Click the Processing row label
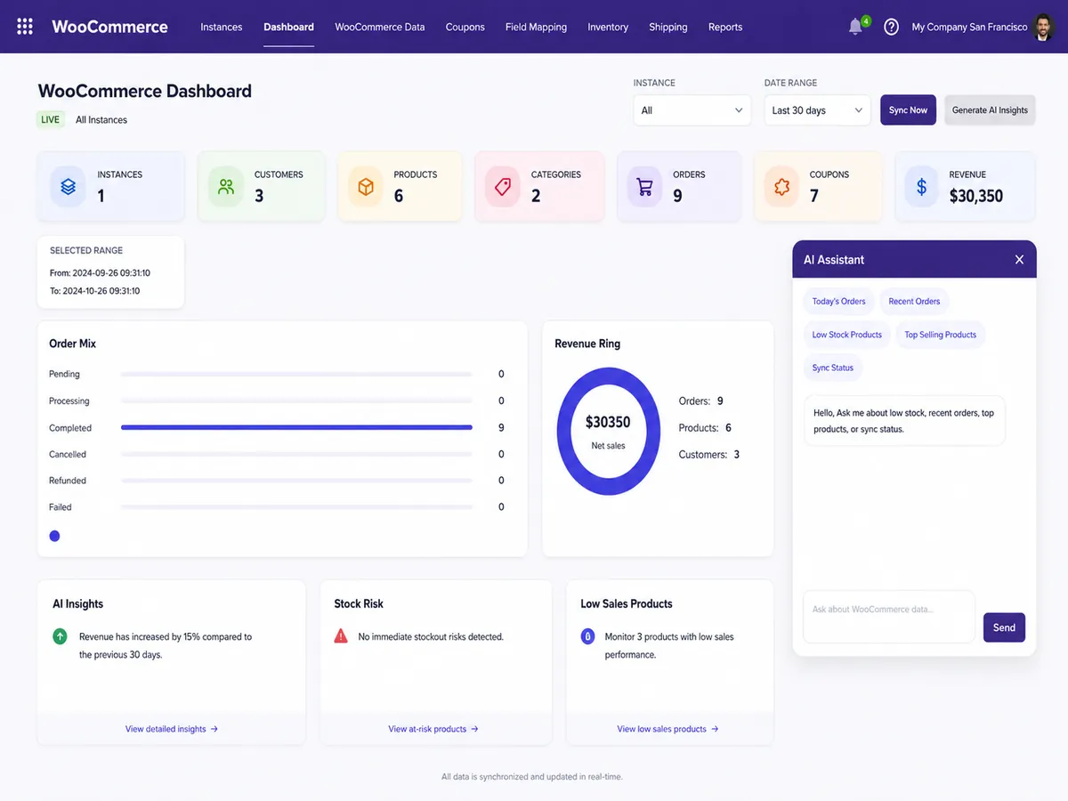Image resolution: width=1068 pixels, height=801 pixels. 69,400
